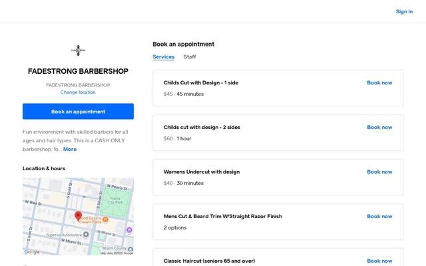
Task: Select Classic Haircut (seniors 65 and over) title
Action: pyautogui.click(x=209, y=261)
